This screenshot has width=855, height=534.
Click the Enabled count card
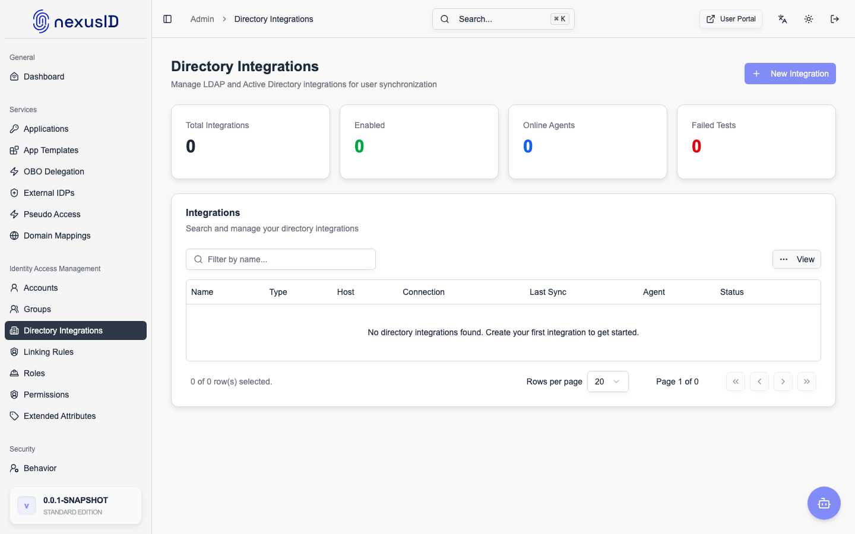coord(419,142)
